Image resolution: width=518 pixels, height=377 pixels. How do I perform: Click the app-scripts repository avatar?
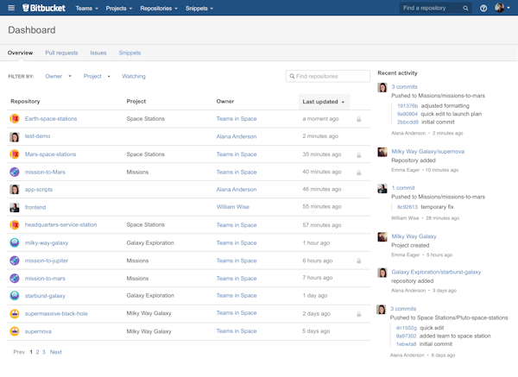point(14,190)
